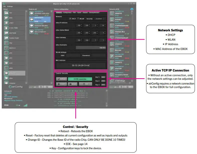The width and height of the screenshot is (197, 154).
Task: Enable the WLAN checkbox
Action: (x=78, y=19)
